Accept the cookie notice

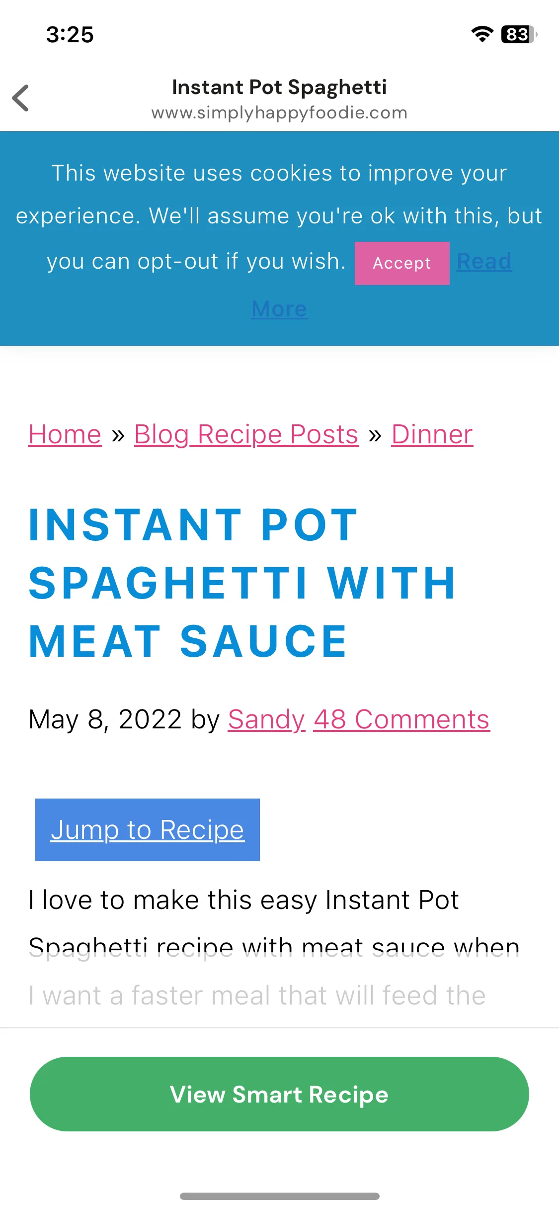402,263
